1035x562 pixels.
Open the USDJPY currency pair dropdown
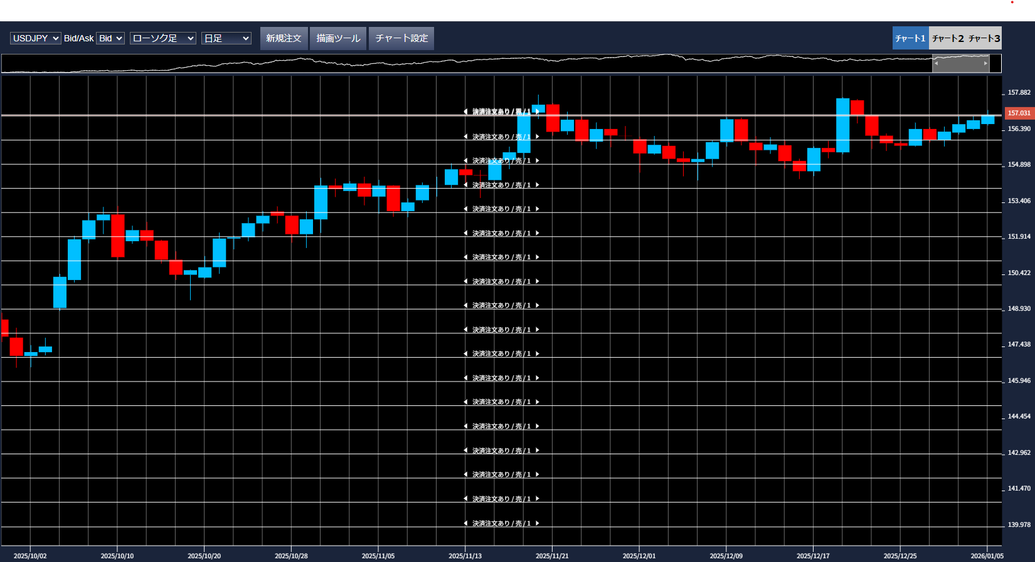35,38
